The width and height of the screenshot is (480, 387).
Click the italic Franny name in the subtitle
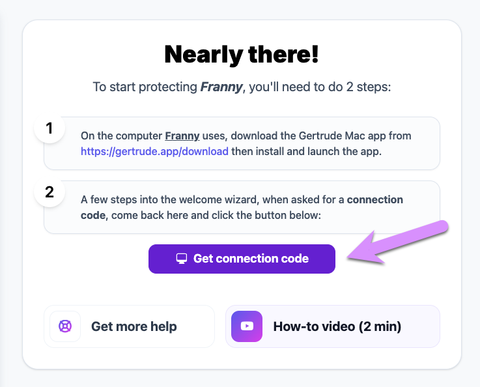point(221,87)
